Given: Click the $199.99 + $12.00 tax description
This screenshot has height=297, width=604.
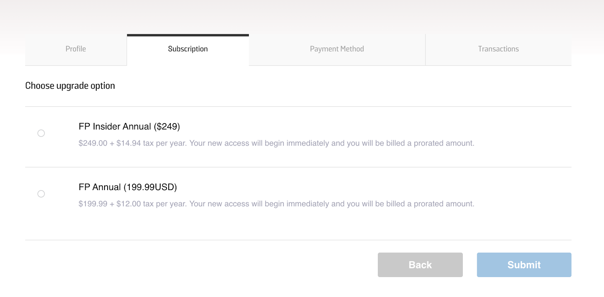Looking at the screenshot, I should point(276,204).
